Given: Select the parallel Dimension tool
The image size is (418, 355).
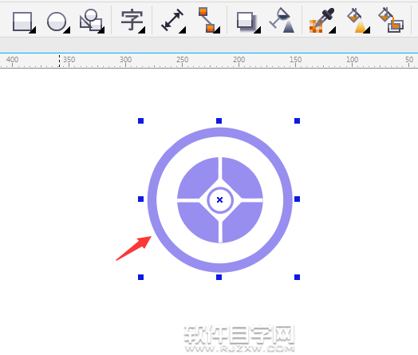Looking at the screenshot, I should pyautogui.click(x=172, y=20).
